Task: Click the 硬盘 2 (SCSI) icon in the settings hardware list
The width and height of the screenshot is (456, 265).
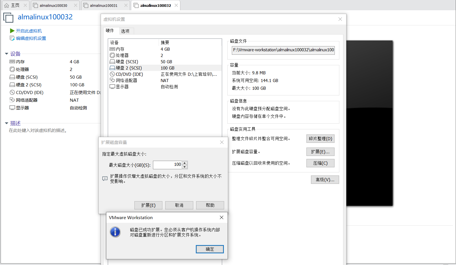Action: click(x=112, y=68)
